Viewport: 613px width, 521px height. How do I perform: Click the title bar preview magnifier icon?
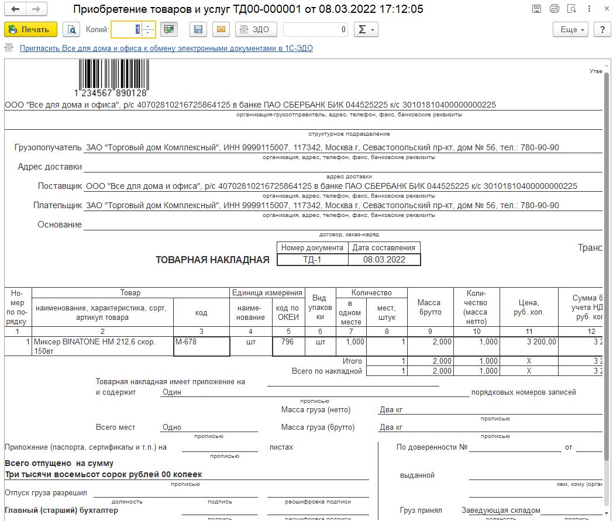coord(571,9)
